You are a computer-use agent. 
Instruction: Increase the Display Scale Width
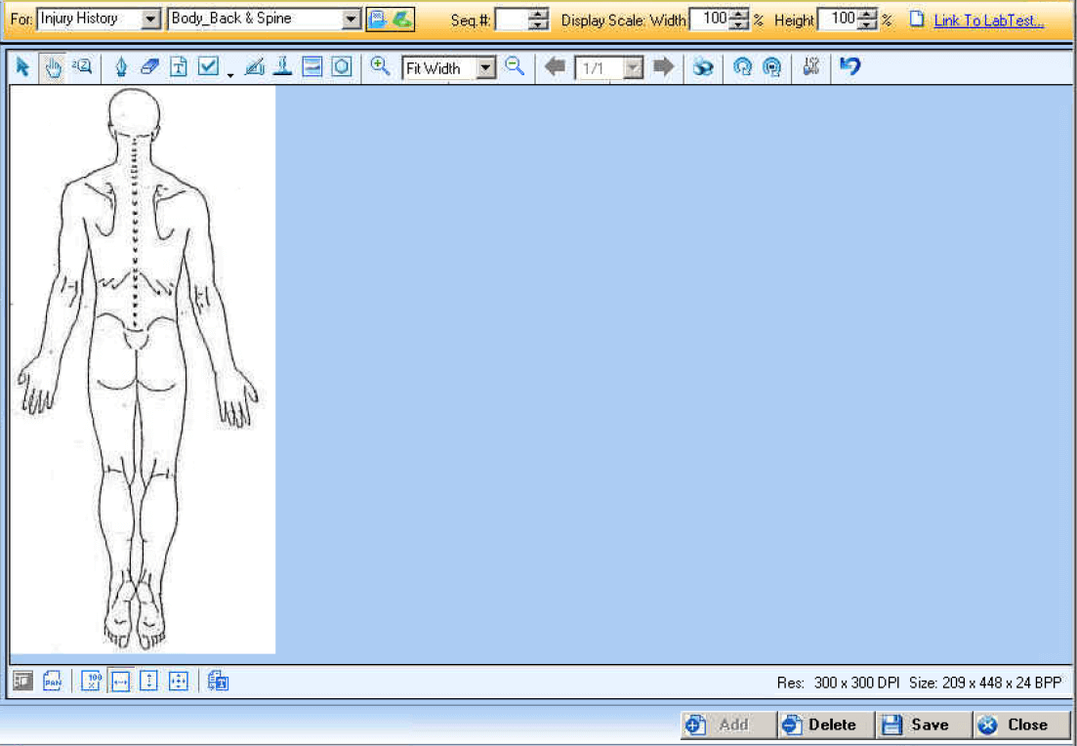point(739,14)
